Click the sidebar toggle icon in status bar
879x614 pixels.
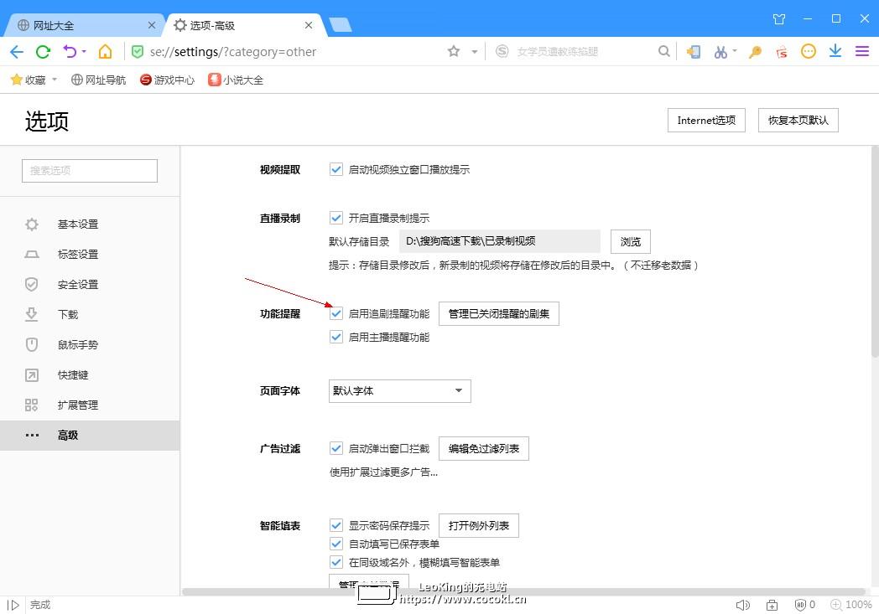click(13, 605)
